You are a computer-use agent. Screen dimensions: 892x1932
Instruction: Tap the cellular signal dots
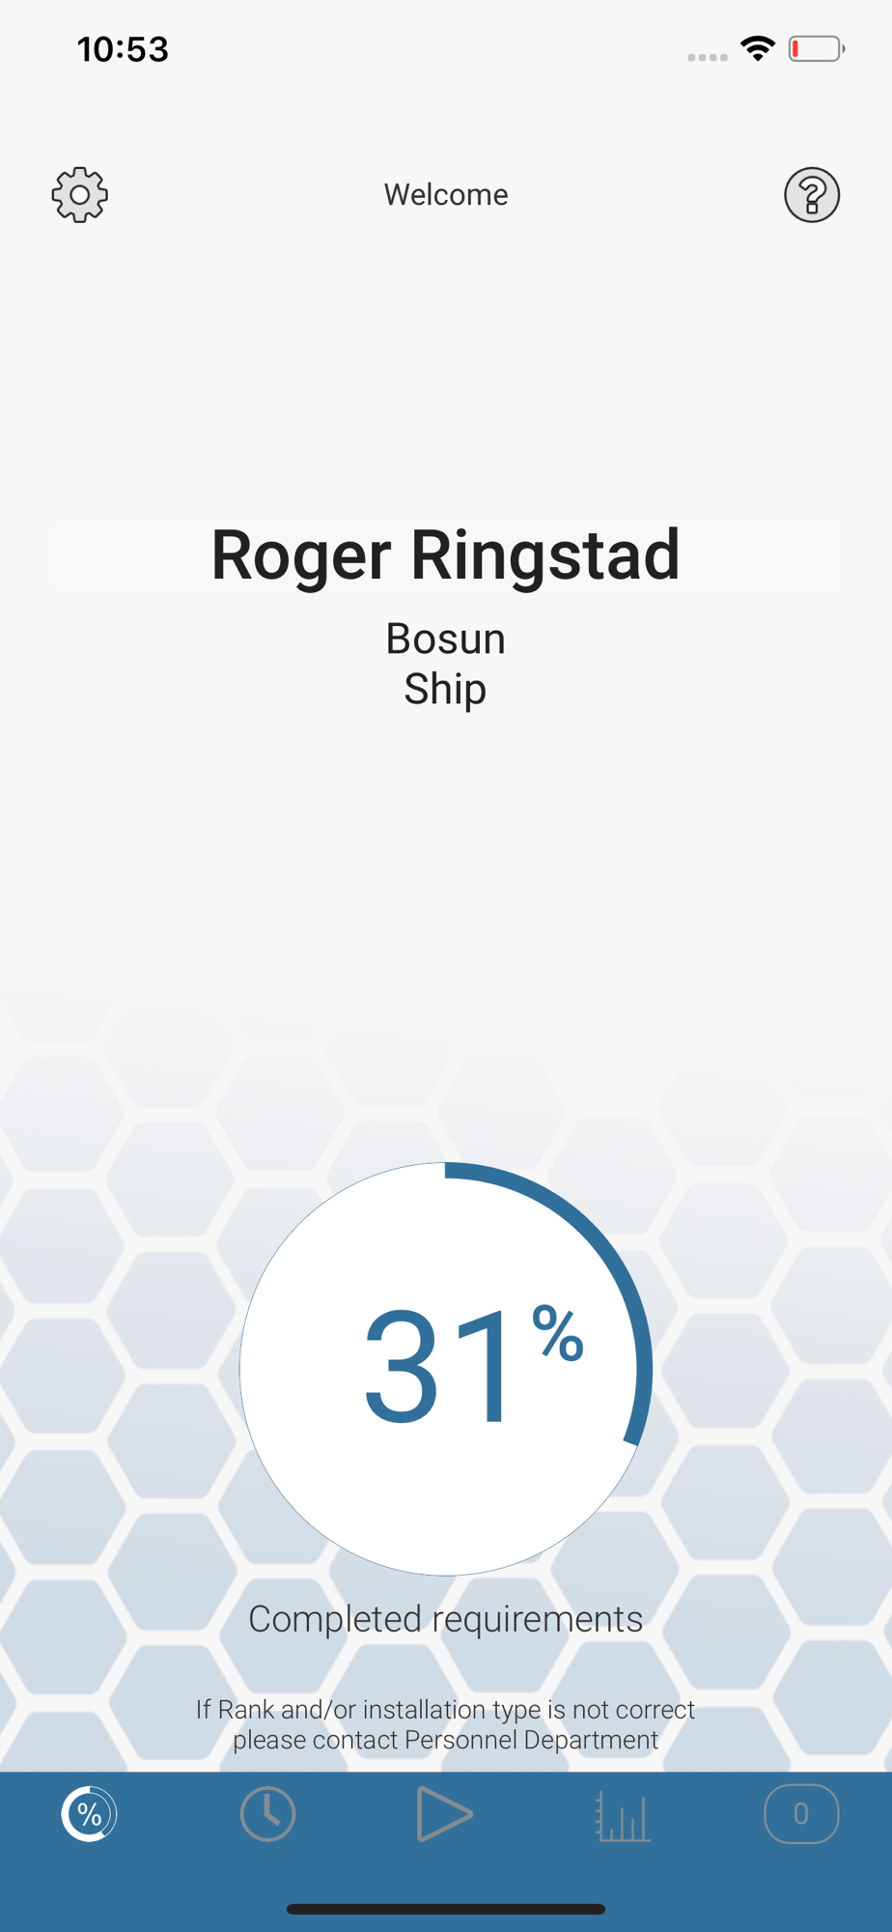point(708,58)
